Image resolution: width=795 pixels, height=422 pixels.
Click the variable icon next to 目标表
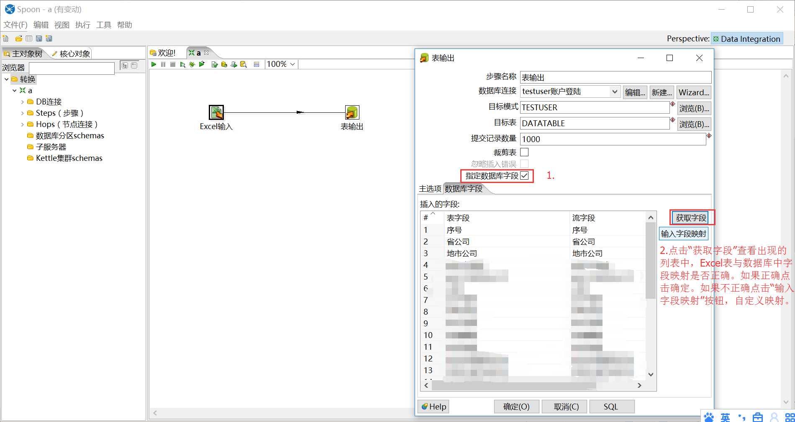coord(673,119)
